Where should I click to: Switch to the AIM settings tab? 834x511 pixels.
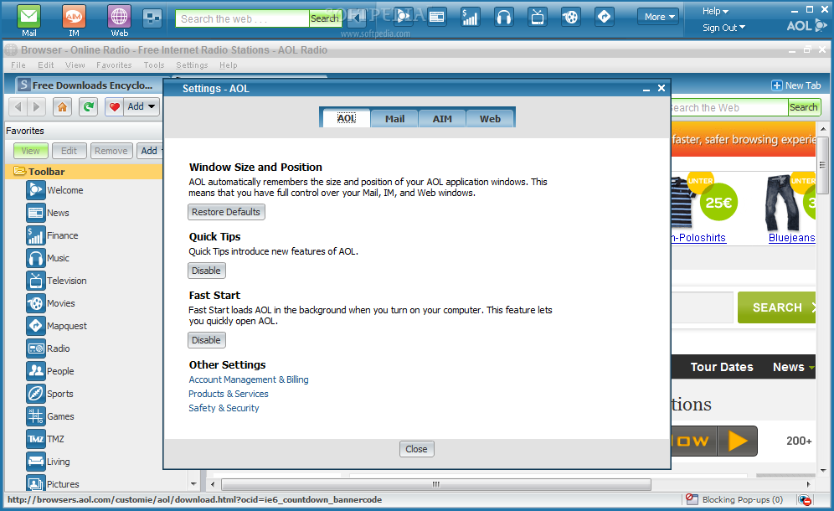tap(442, 119)
